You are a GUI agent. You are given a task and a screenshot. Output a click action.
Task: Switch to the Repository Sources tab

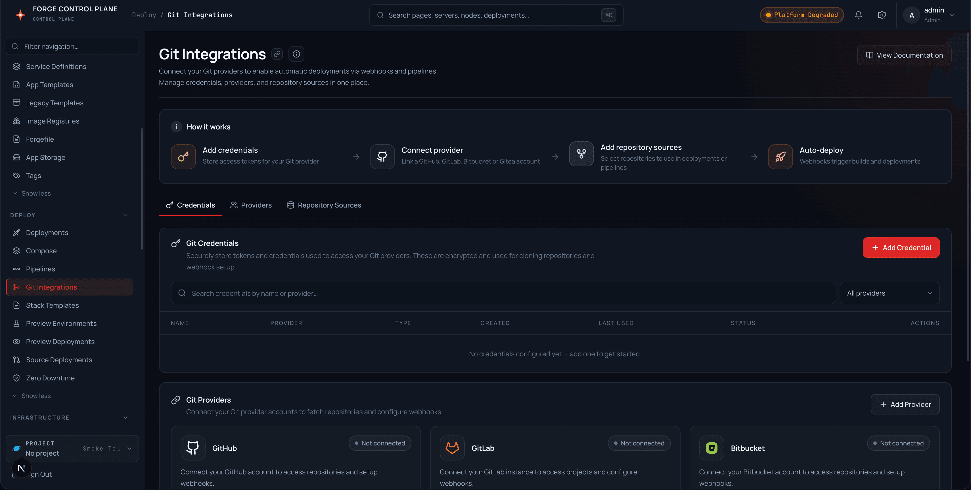pos(324,205)
